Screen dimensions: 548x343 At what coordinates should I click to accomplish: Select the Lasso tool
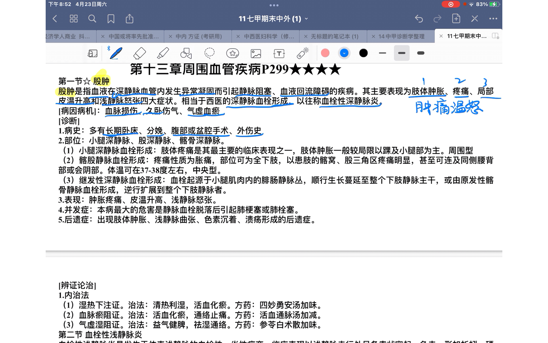pos(209,53)
